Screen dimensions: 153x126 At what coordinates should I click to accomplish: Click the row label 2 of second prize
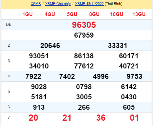tap(9, 45)
